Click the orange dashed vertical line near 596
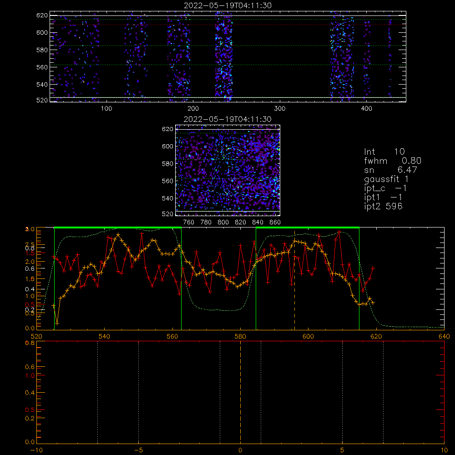Screen dimensions: 455x455 point(294,280)
